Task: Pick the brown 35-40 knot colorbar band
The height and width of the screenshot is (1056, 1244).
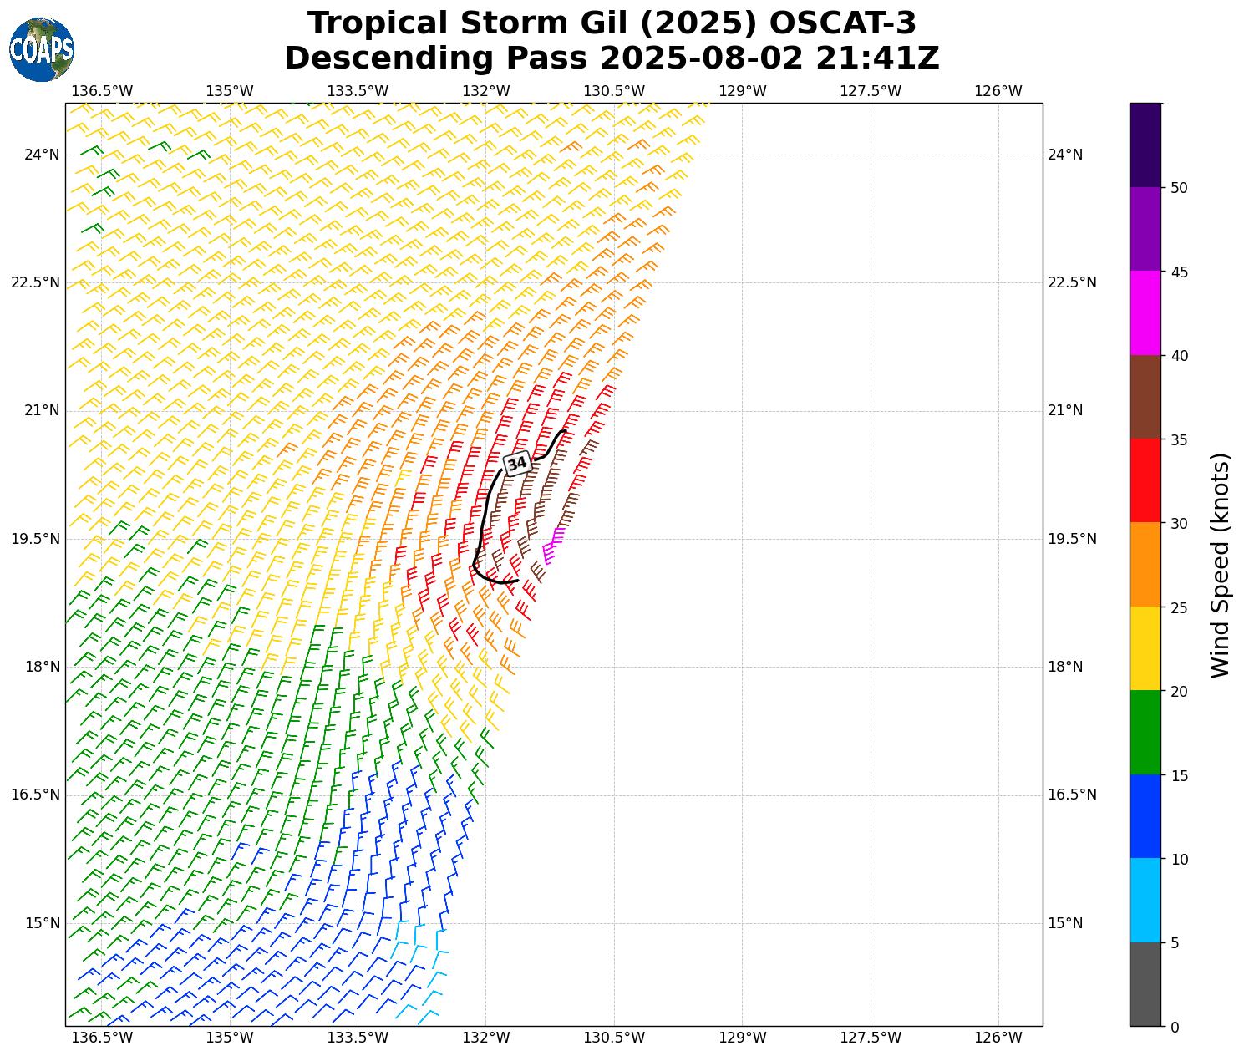Action: pos(1145,397)
